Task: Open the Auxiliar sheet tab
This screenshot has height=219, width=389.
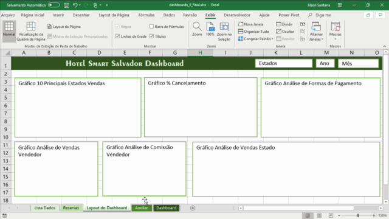Action: [142, 208]
